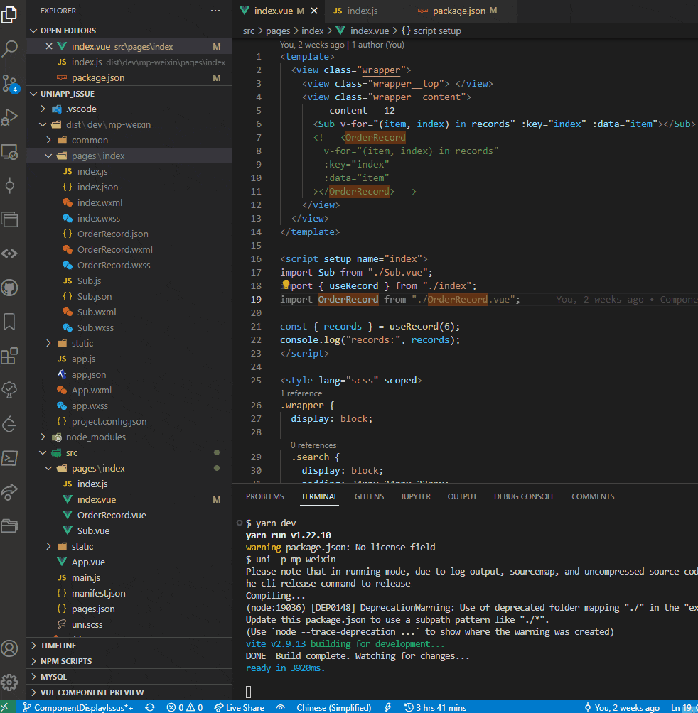Click the Accounts icon in activity bar

coord(10,648)
